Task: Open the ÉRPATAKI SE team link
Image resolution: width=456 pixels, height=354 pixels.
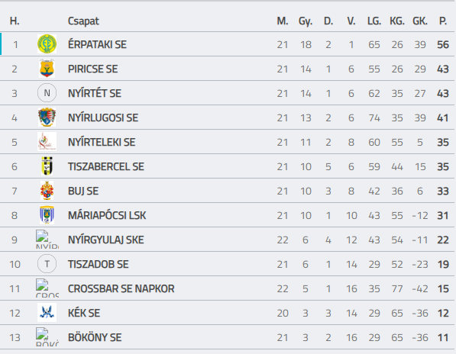Action: [97, 44]
